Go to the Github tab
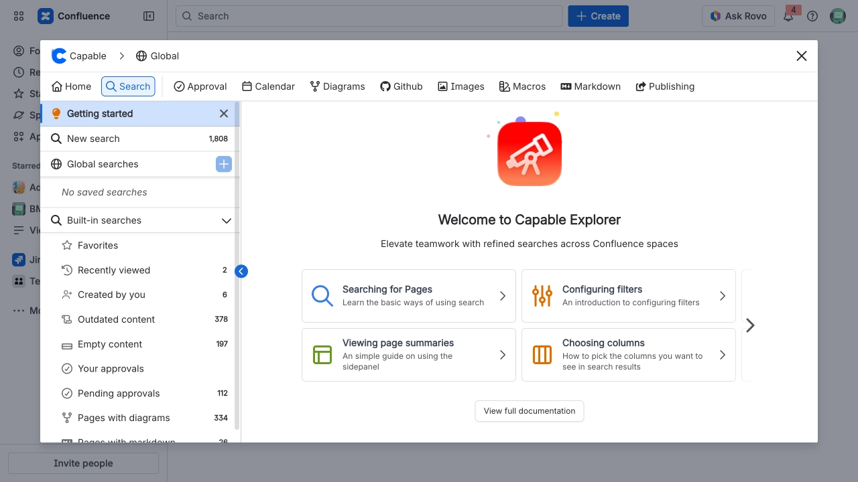The image size is (858, 482). [402, 86]
